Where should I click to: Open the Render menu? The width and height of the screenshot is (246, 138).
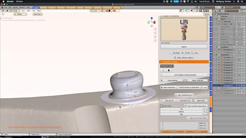click(x=15, y=8)
